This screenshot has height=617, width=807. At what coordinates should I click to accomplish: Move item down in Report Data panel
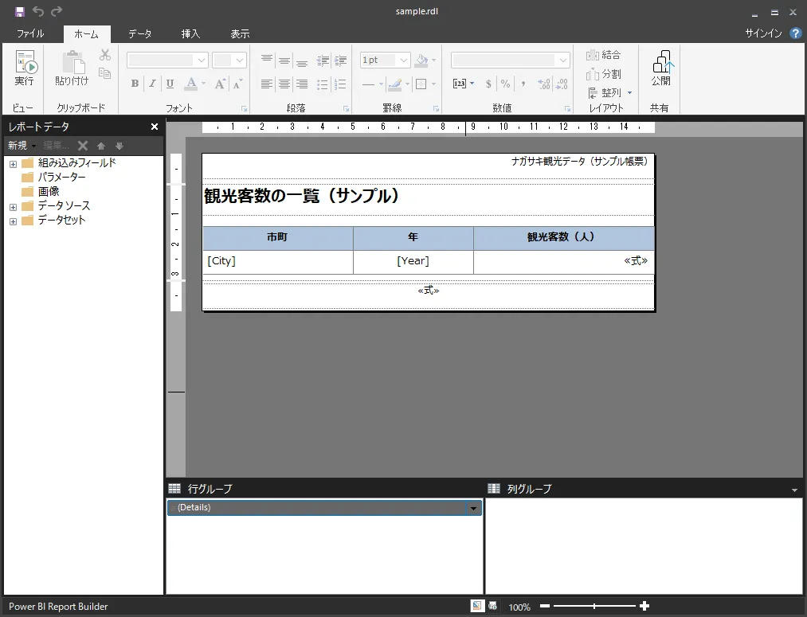119,146
